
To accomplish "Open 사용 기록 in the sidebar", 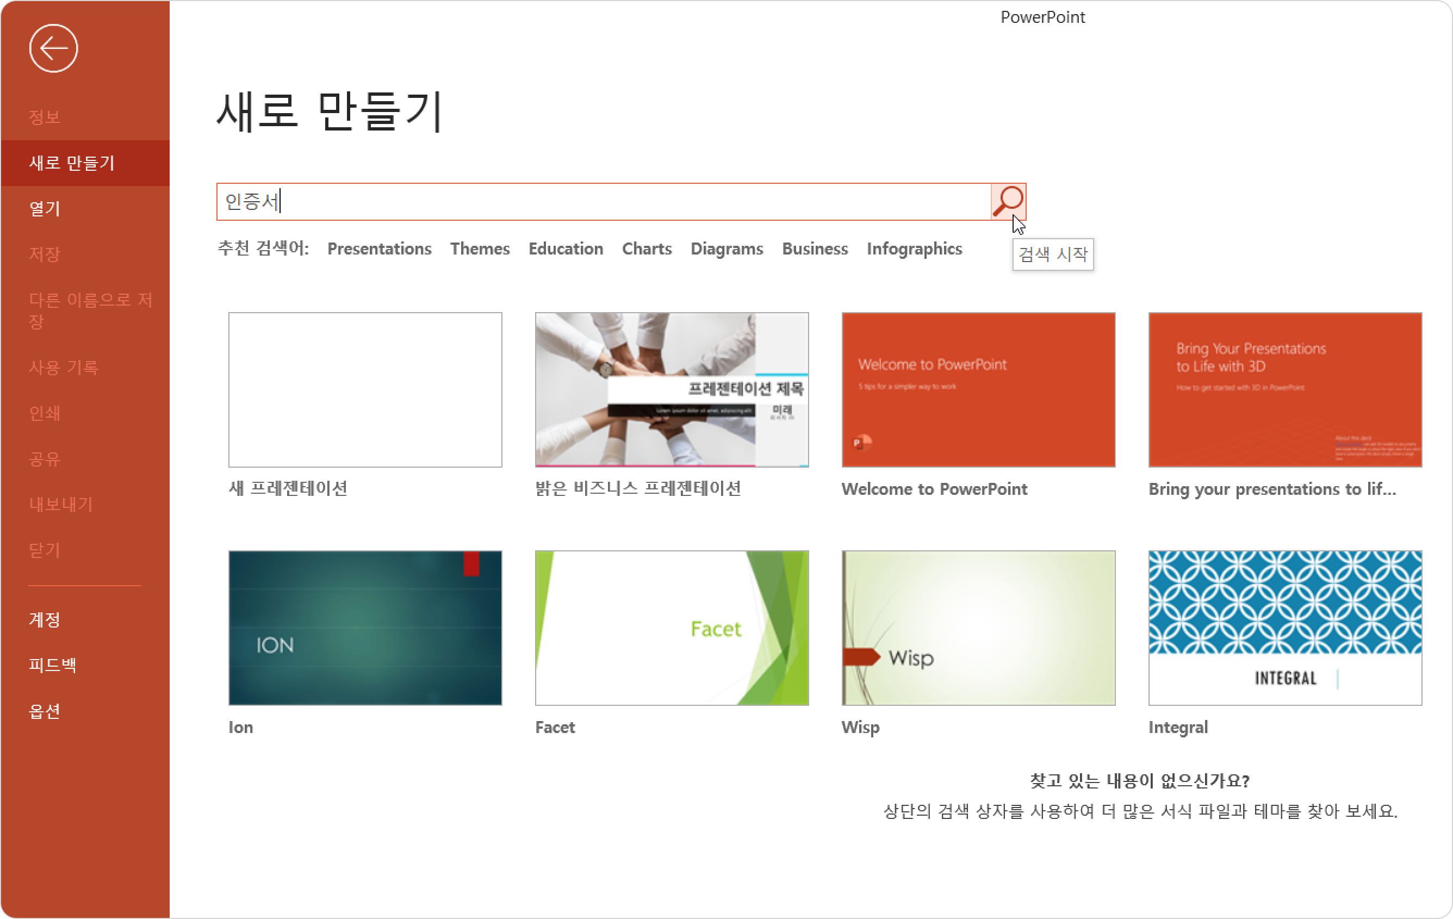I will point(64,368).
